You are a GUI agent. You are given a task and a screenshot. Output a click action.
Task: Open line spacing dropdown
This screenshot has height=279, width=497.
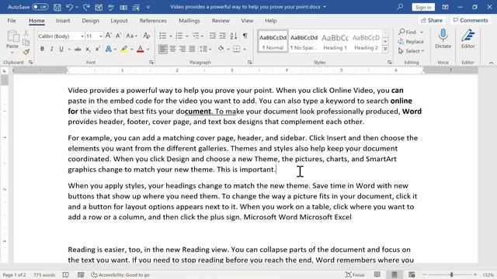(x=205, y=49)
